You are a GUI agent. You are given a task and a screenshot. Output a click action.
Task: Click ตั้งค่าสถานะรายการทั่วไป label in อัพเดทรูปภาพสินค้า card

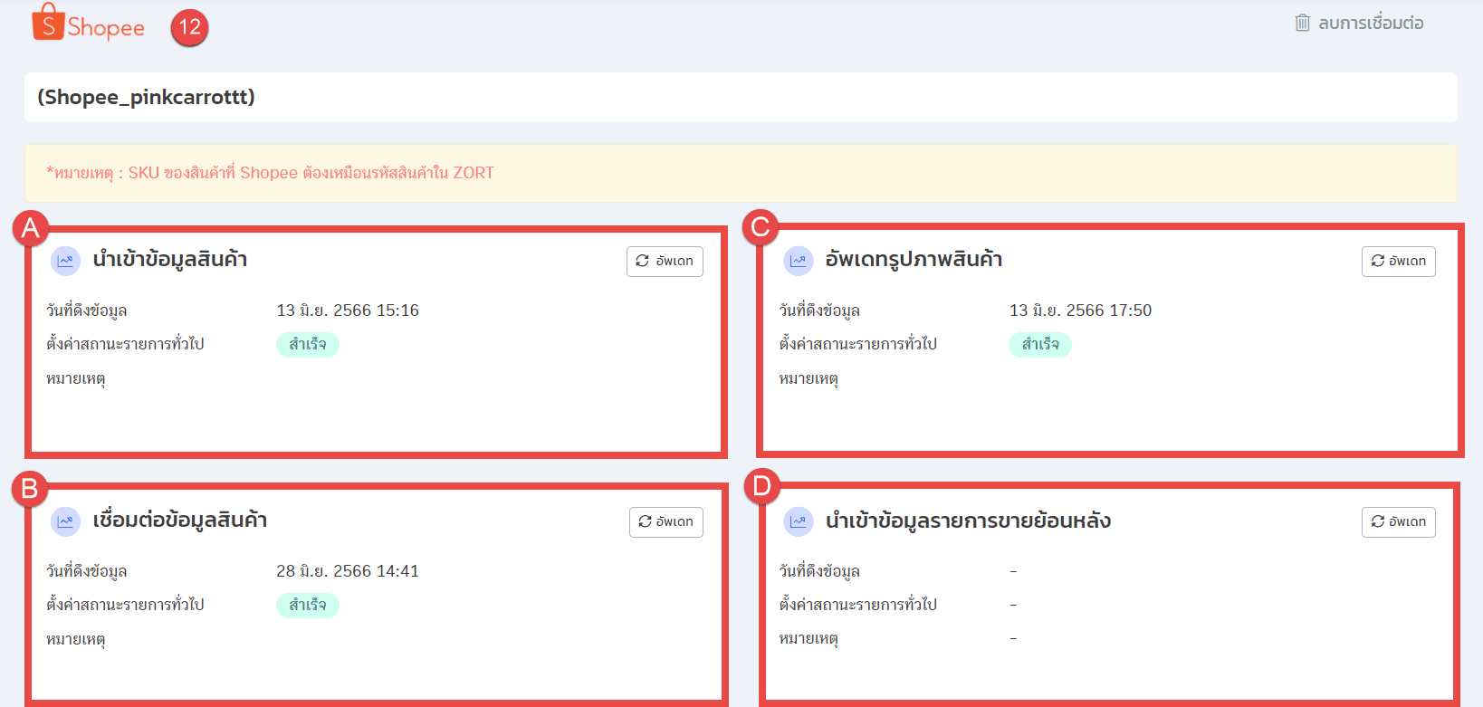(858, 344)
